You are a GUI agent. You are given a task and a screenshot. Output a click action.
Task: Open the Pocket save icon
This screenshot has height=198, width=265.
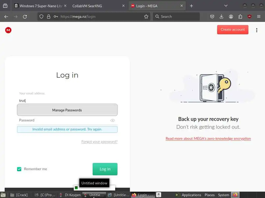pos(212,16)
